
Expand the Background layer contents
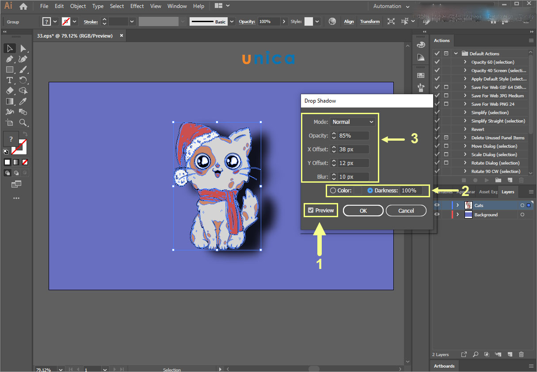coord(457,215)
